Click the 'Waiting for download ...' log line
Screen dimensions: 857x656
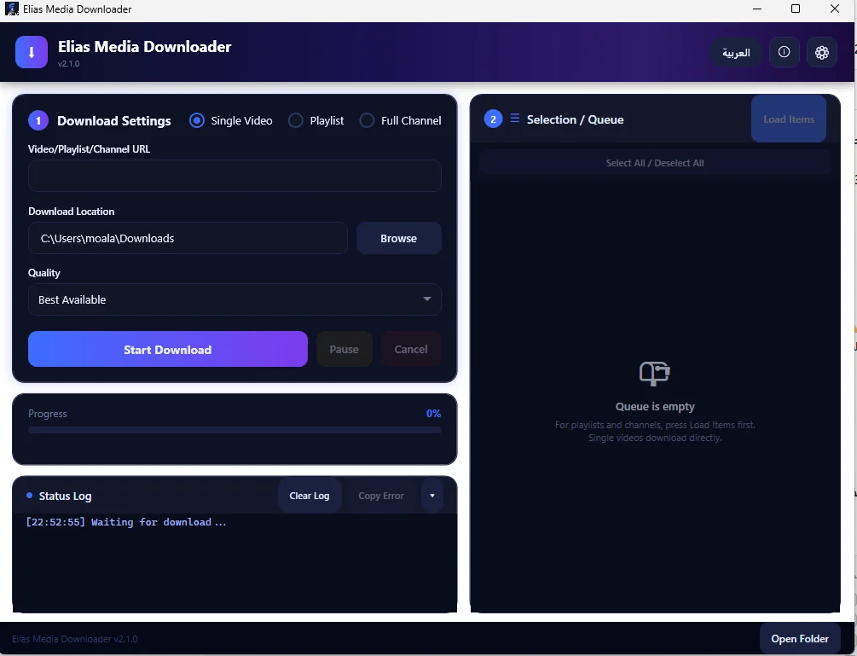pyautogui.click(x=125, y=522)
